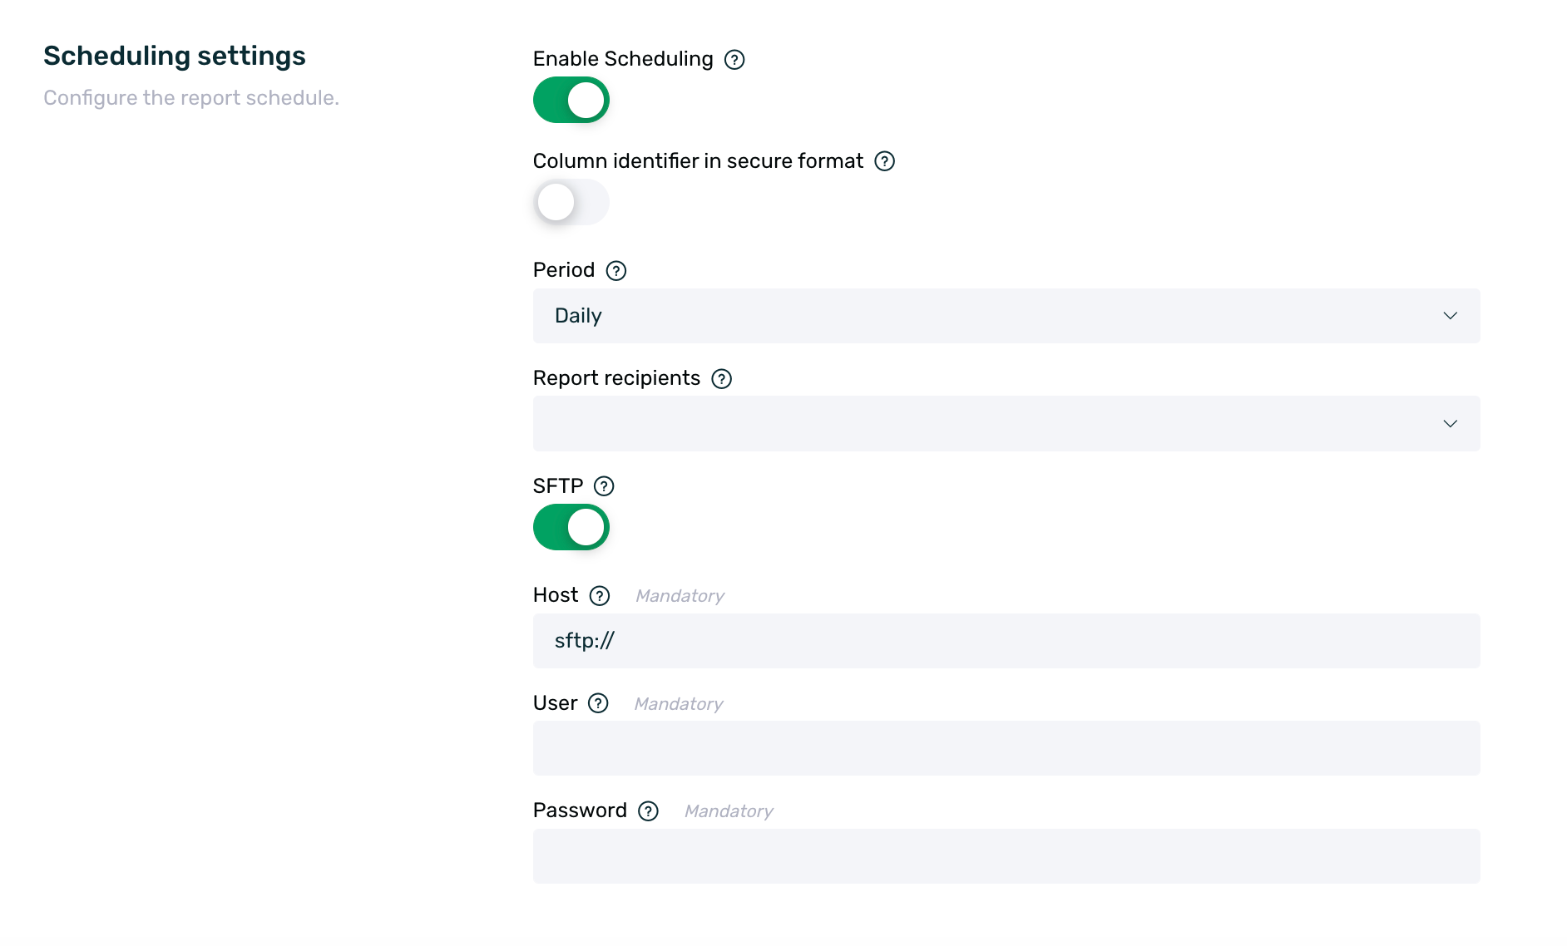The height and width of the screenshot is (946, 1567).
Task: Click help icon beside Column identifier label
Action: pyautogui.click(x=885, y=161)
